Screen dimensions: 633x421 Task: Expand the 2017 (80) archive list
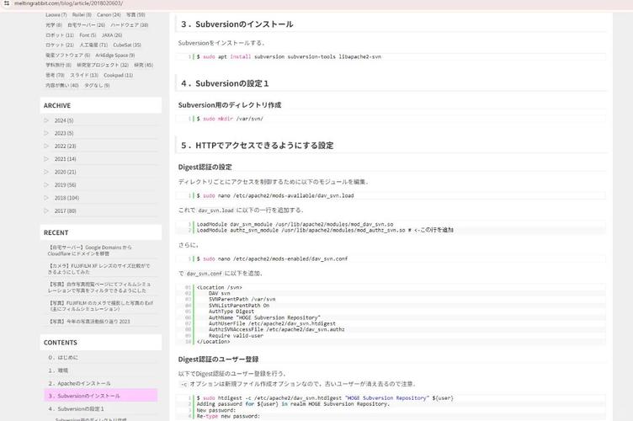(x=49, y=210)
